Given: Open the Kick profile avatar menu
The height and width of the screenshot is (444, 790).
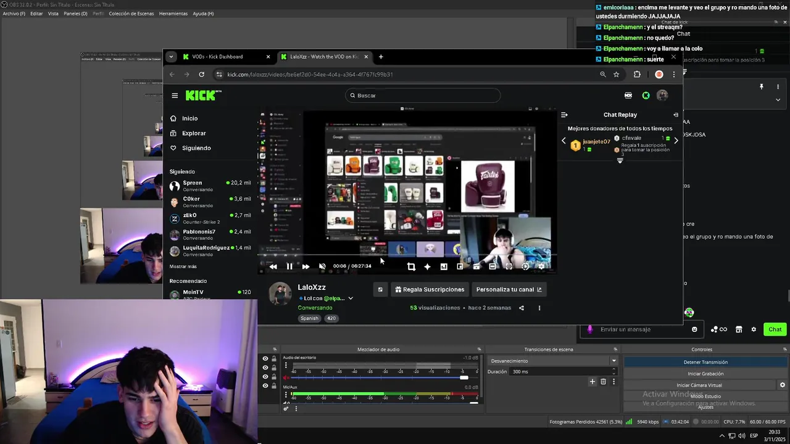Looking at the screenshot, I should tap(662, 96).
